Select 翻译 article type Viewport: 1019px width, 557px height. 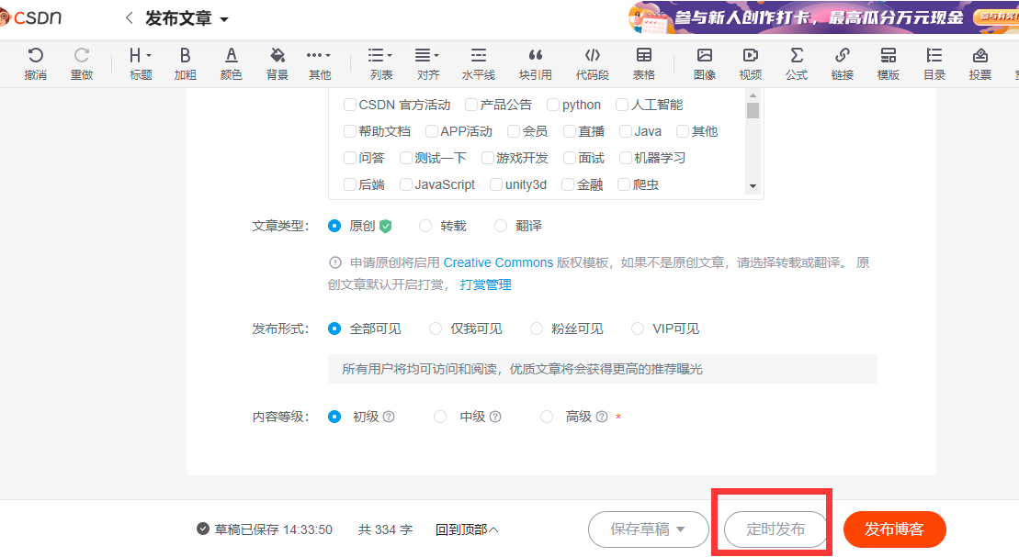(501, 226)
